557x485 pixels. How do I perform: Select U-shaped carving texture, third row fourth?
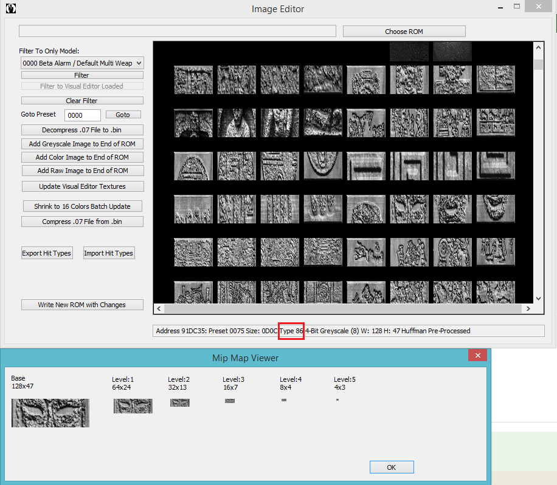pyautogui.click(x=323, y=166)
